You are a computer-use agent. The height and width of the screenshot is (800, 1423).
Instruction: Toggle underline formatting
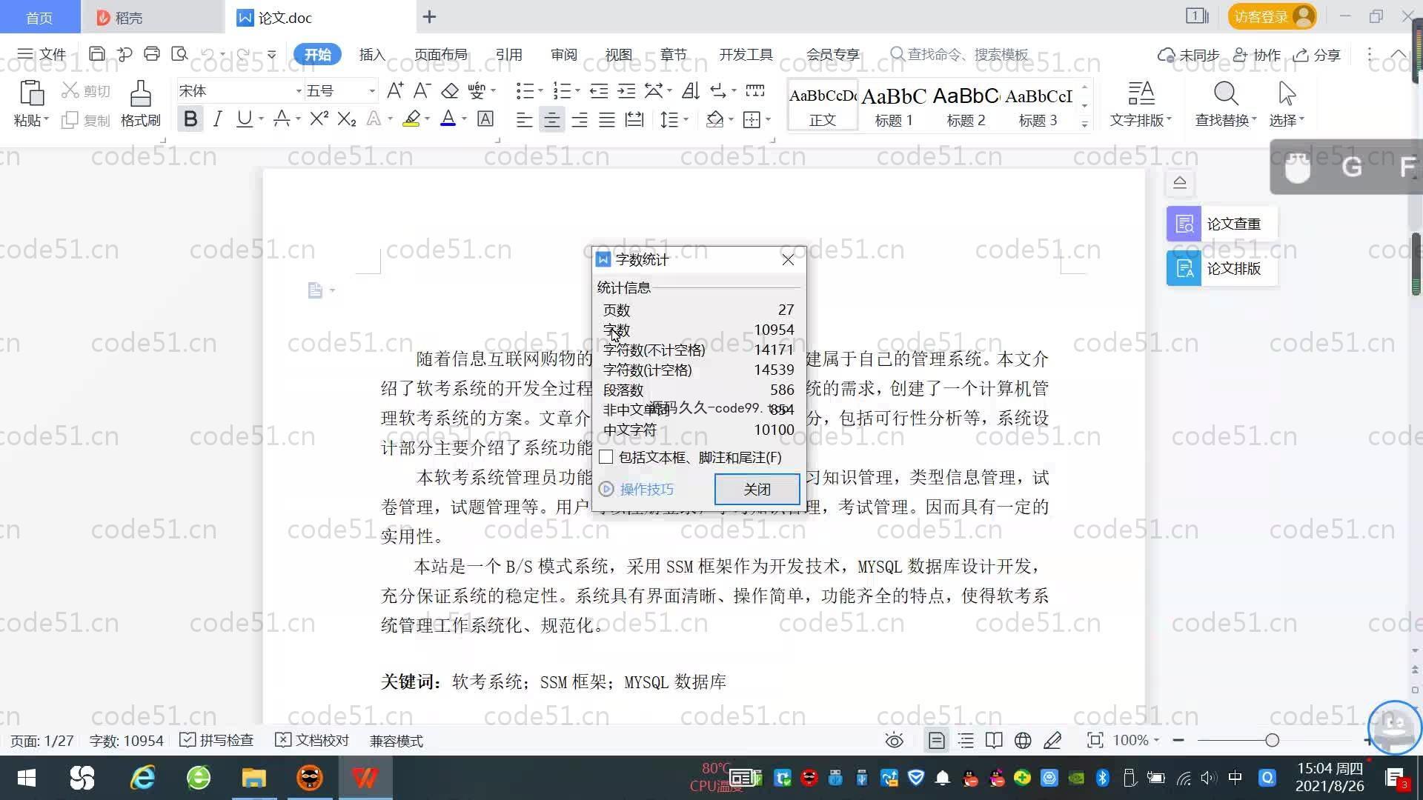(245, 119)
